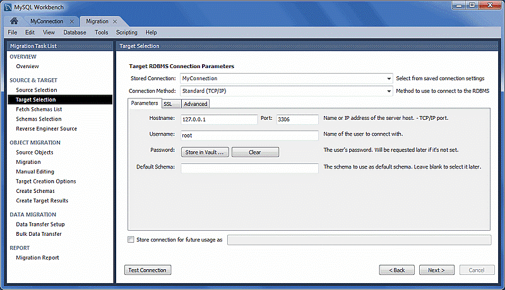Close the MyConnection tab

[x=72, y=21]
